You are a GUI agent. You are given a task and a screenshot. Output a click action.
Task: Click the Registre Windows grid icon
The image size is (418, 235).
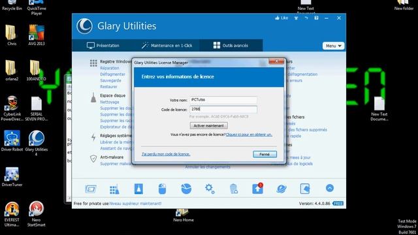pos(93,63)
